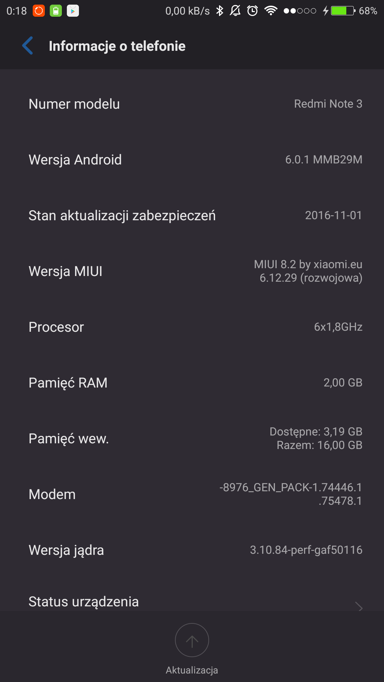Tap the Wersja jądra row
Viewport: 384px width, 682px height.
pyautogui.click(x=192, y=550)
